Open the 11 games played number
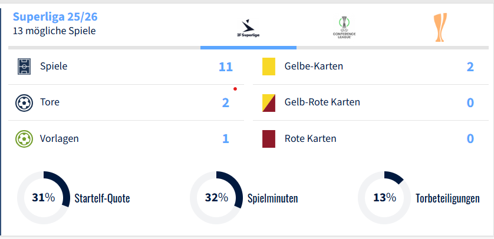 (226, 67)
